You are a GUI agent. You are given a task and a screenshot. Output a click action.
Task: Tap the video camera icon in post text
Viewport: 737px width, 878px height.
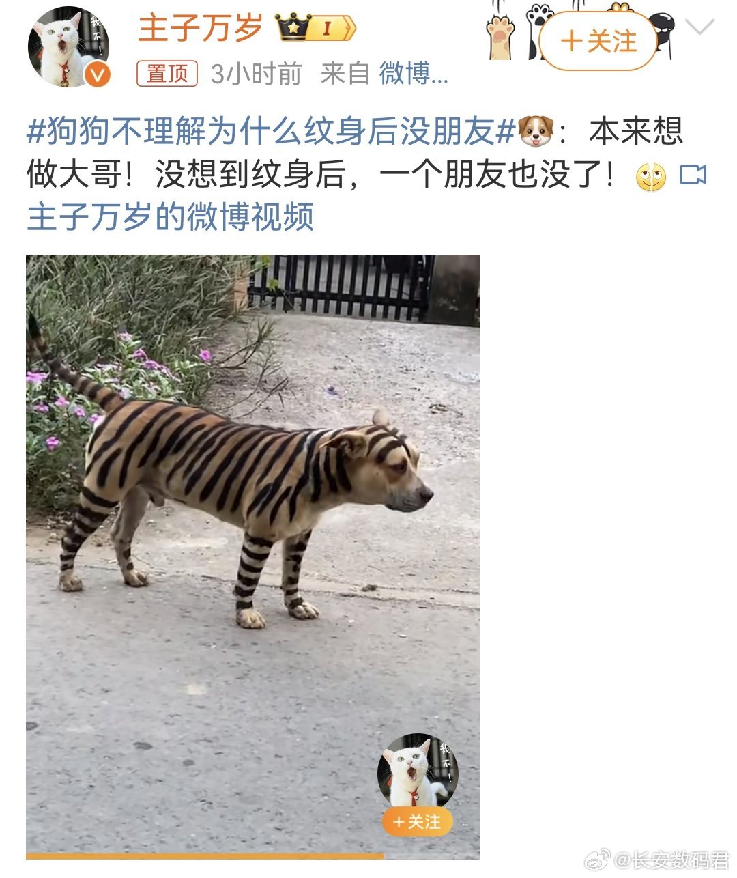coord(693,175)
